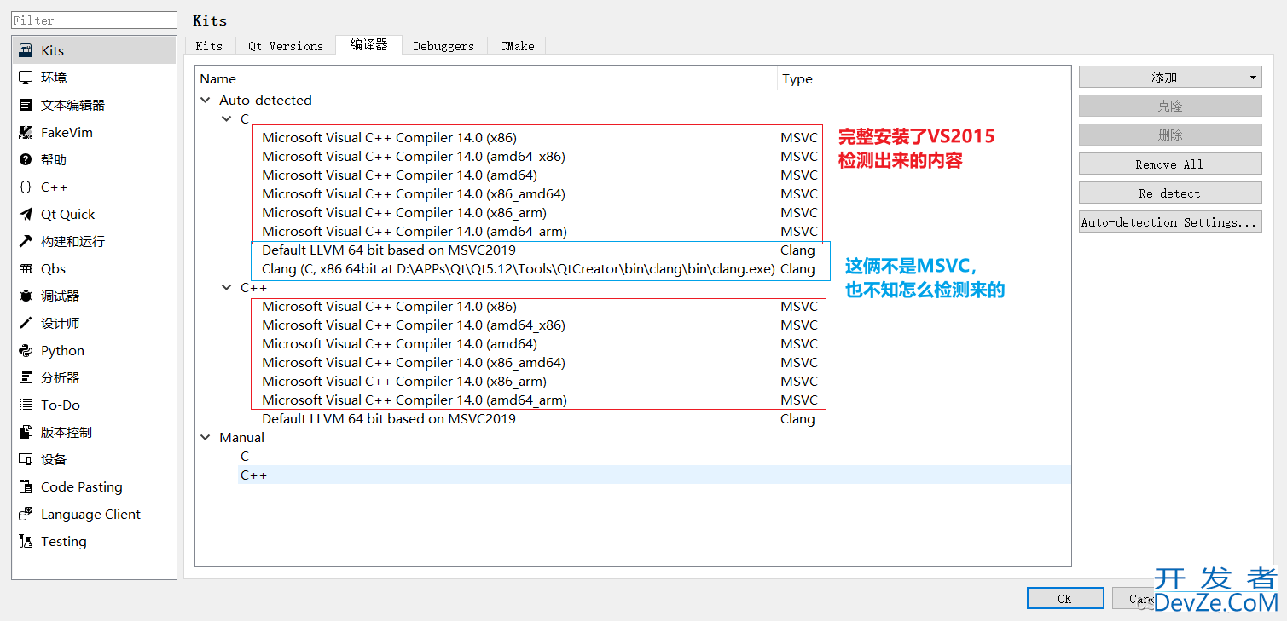Click the 克隆 clone button
This screenshot has width=1287, height=621.
1170,106
